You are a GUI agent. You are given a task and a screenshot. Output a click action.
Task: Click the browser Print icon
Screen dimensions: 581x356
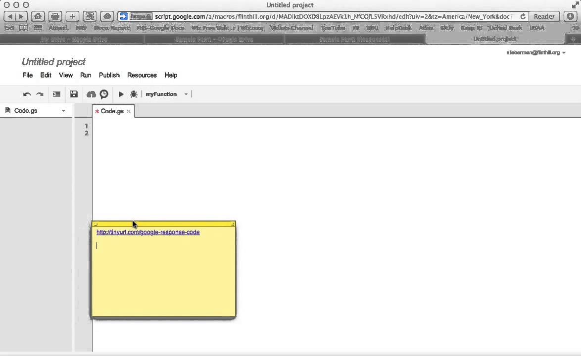[55, 17]
